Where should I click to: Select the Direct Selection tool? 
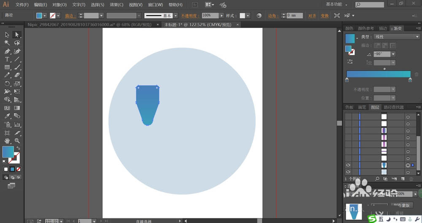[17, 35]
